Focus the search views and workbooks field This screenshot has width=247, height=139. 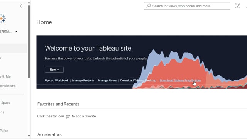point(187,6)
